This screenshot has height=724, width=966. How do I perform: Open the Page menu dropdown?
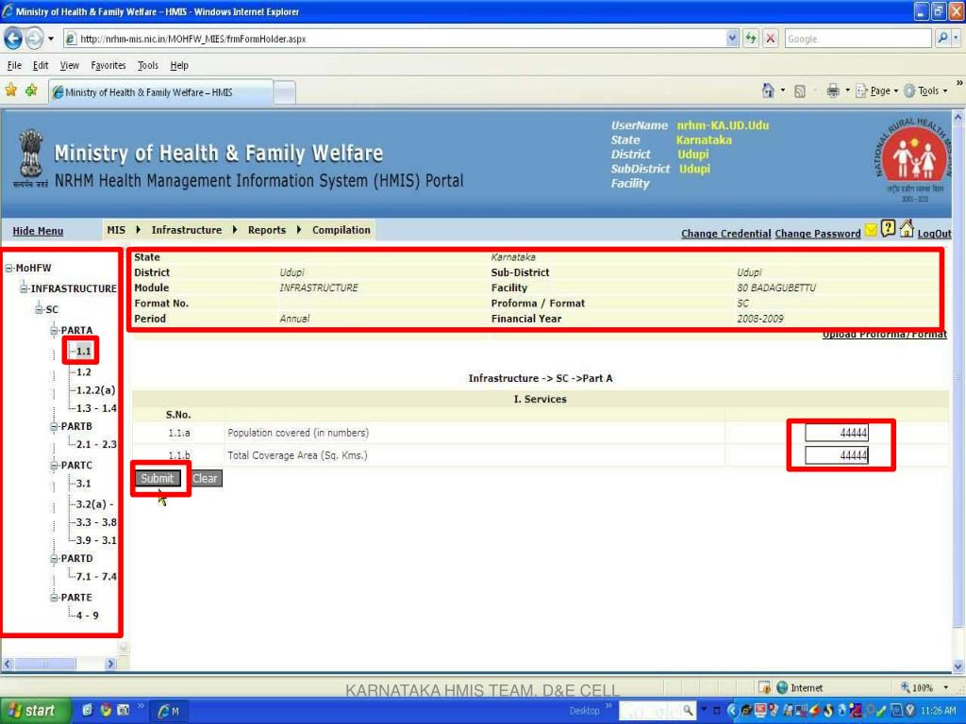[x=878, y=91]
